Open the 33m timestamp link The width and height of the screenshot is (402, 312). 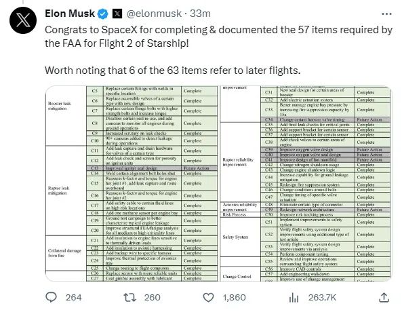(x=200, y=14)
